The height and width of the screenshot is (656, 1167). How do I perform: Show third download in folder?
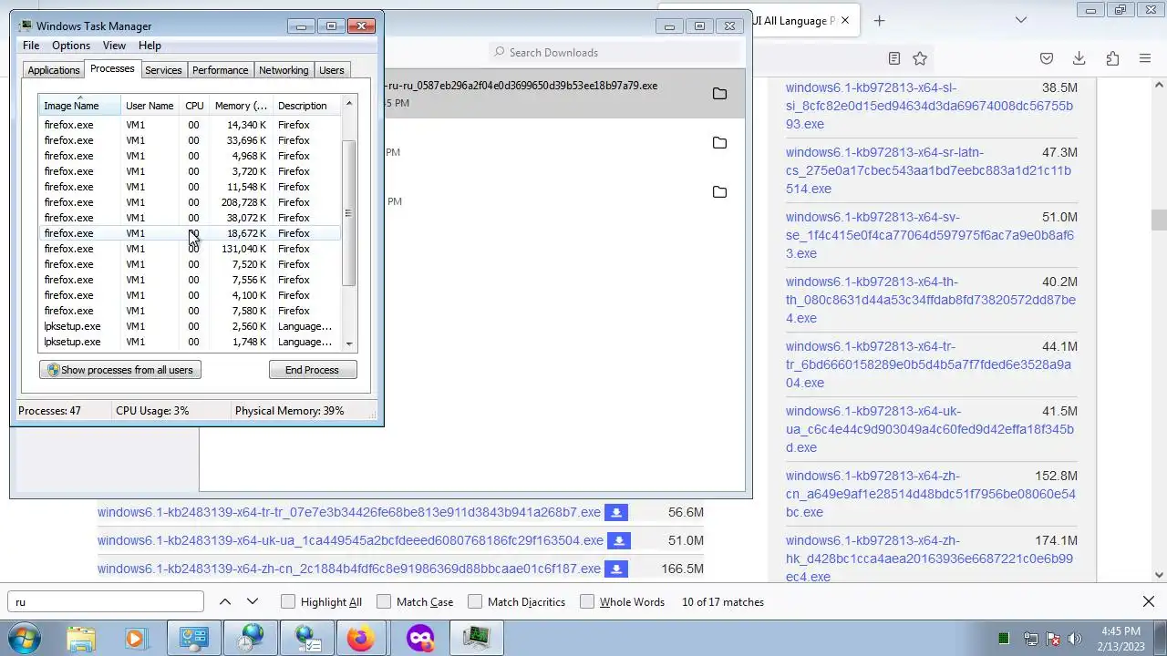[x=719, y=192]
